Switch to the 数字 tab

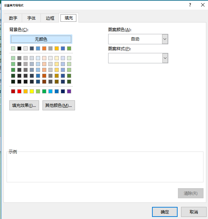pyautogui.click(x=13, y=18)
